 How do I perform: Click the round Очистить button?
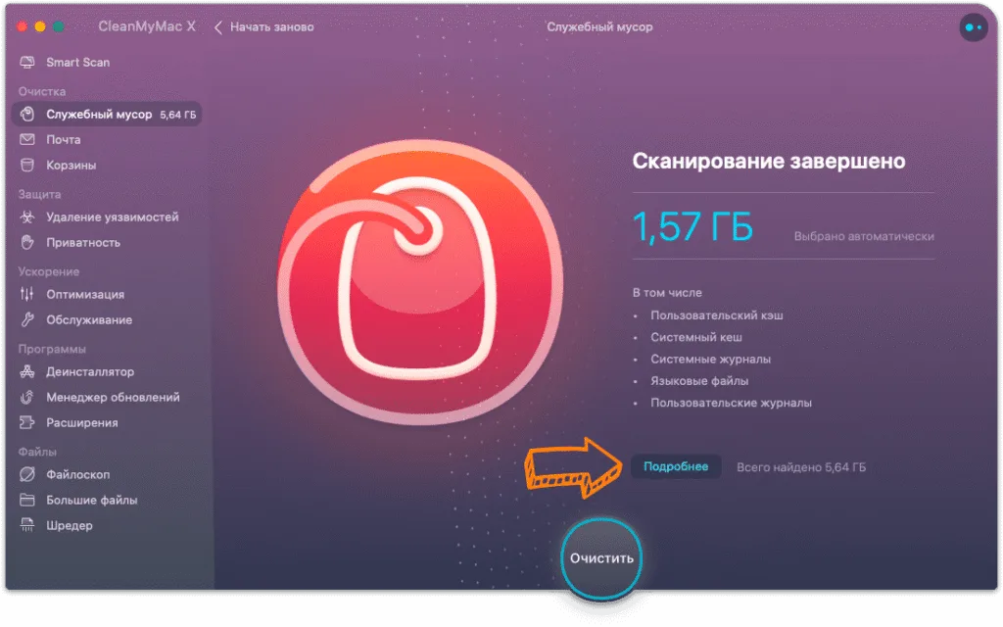tap(601, 558)
